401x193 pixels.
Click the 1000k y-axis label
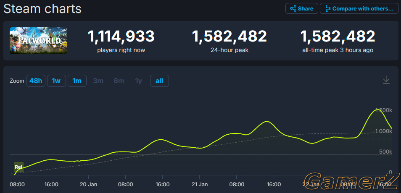click(384, 131)
